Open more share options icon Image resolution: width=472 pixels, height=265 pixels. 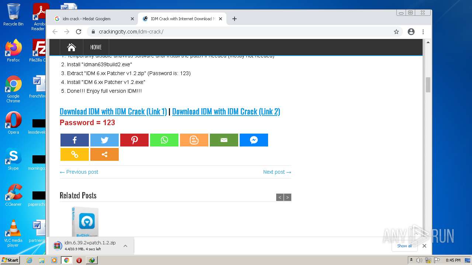(104, 155)
